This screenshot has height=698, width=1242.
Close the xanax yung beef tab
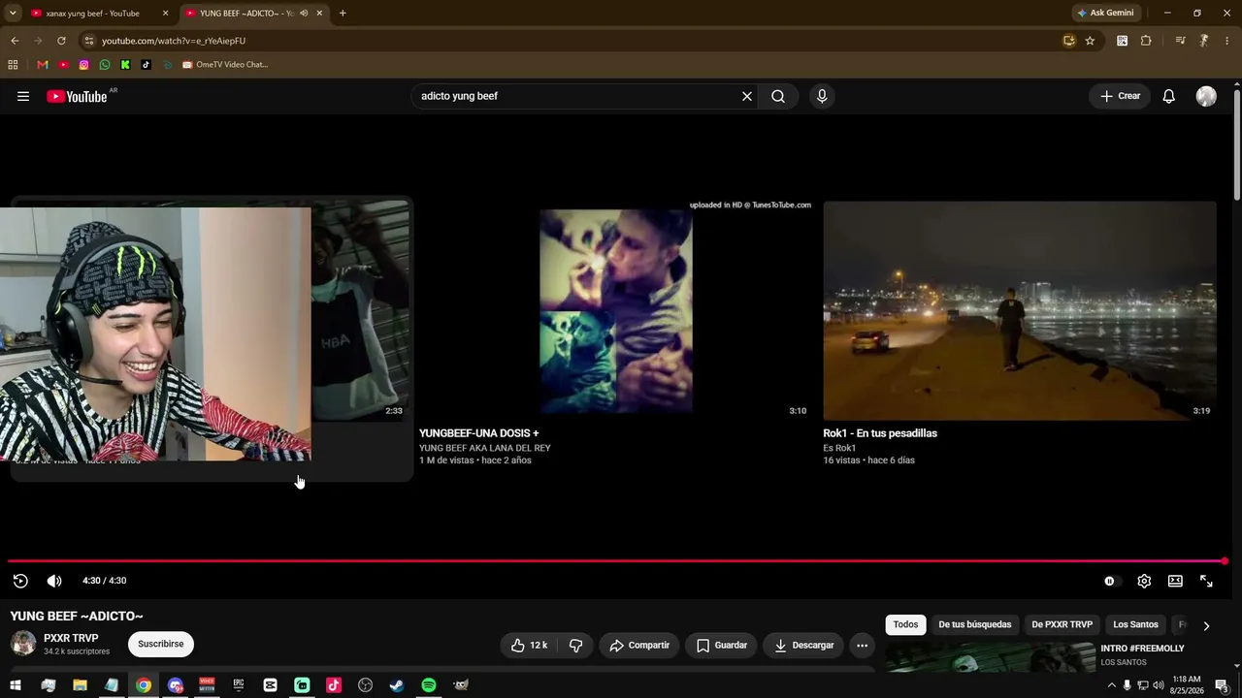click(166, 14)
